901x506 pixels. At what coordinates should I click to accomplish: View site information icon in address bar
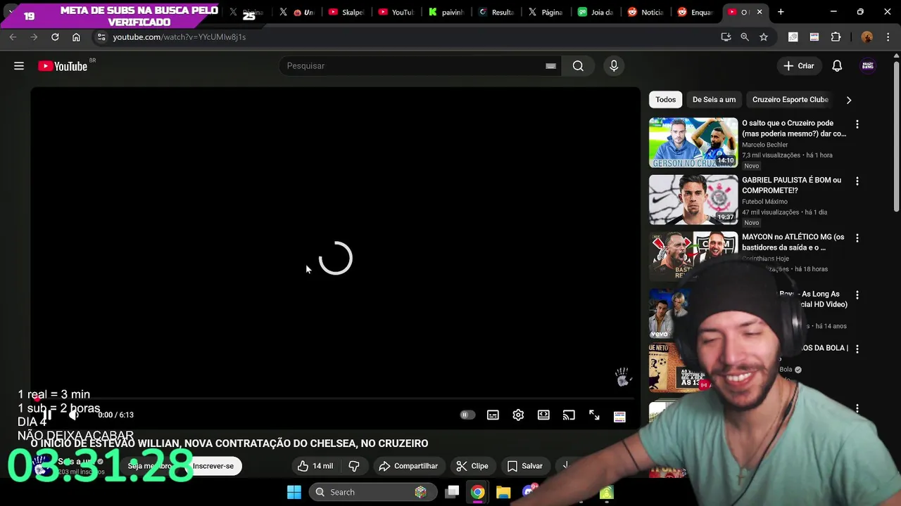[x=101, y=37]
